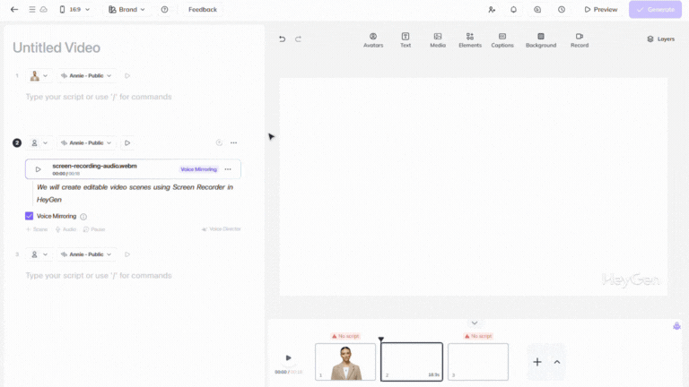Play scene 2 script audio
Viewport: 689px width, 387px height.
click(x=127, y=143)
